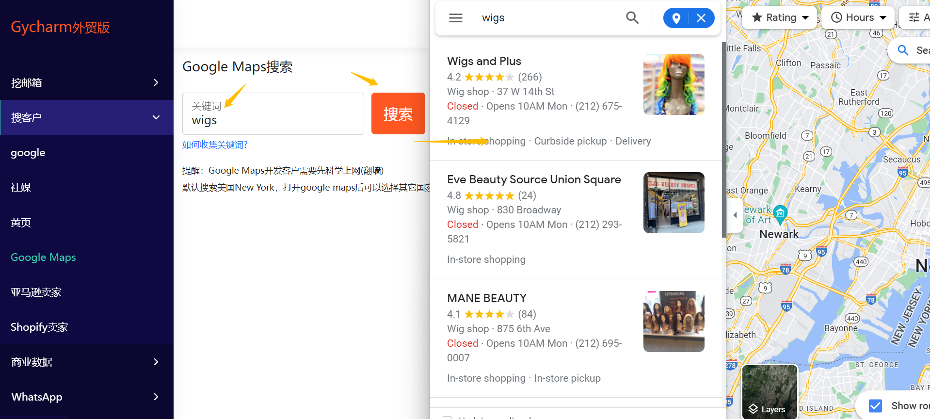The image size is (930, 419).
Task: Click the Wig shop · 37 W 14th St text
Action: 500,92
